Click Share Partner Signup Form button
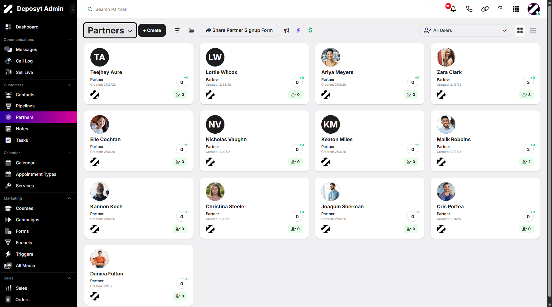This screenshot has width=552, height=307. coord(239,30)
